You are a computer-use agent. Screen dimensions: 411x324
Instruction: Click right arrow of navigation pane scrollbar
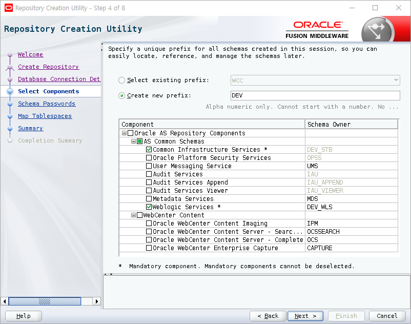tap(97, 301)
